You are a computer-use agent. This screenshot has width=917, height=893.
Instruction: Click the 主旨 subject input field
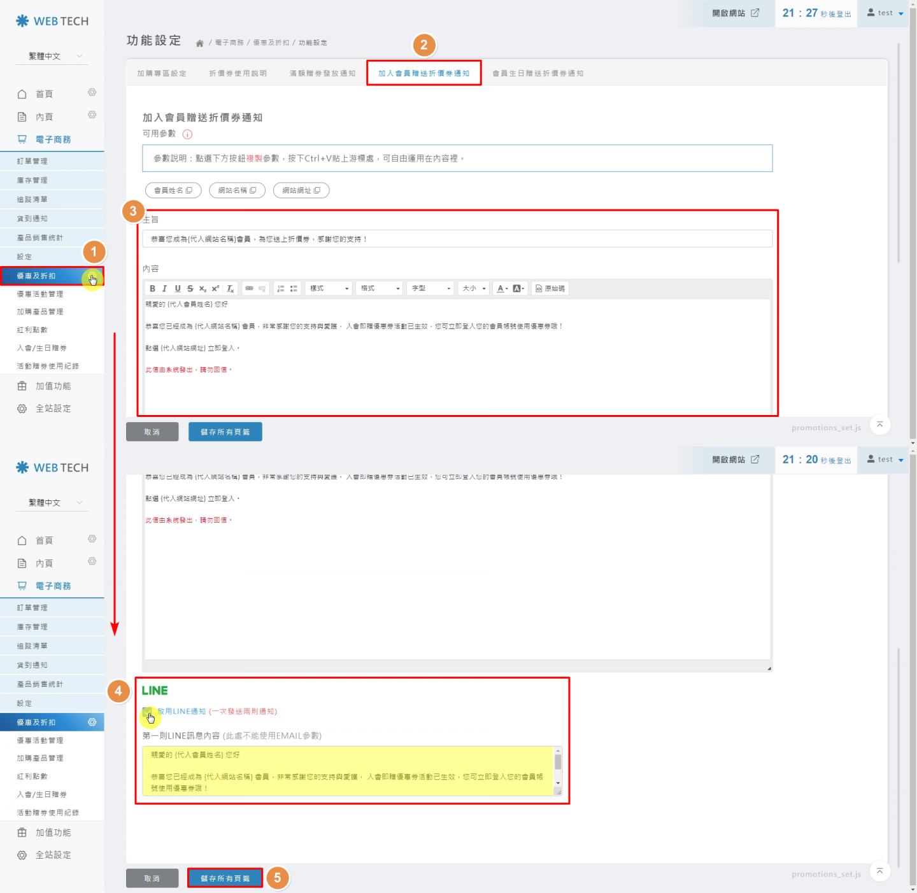tap(457, 239)
